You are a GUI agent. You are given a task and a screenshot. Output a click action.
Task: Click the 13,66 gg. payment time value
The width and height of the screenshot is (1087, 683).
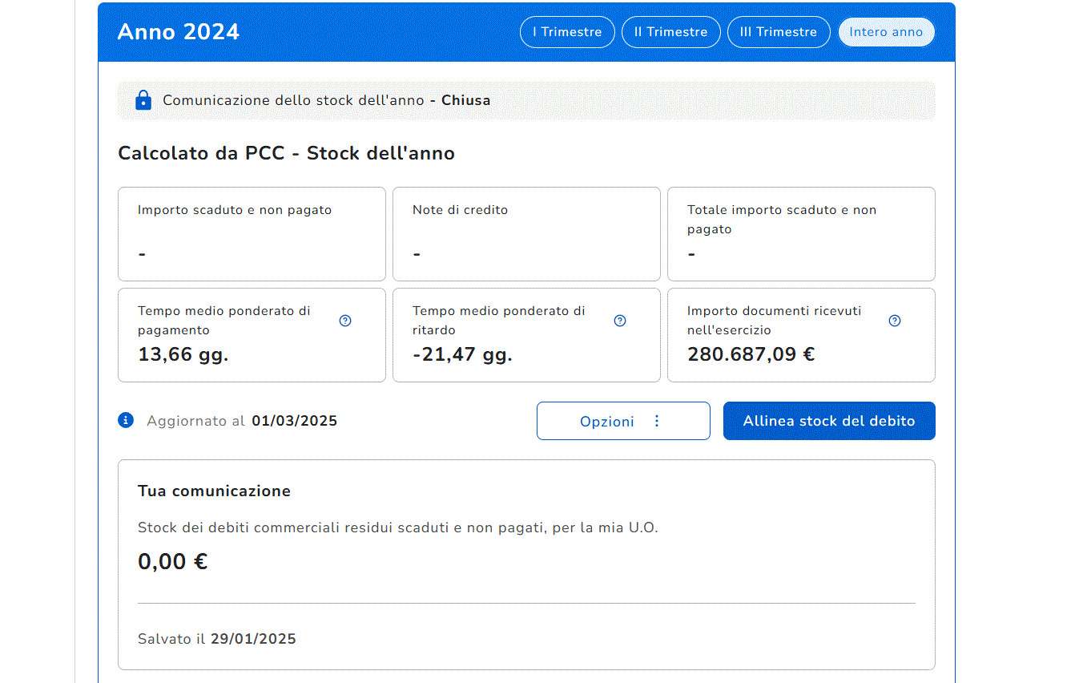tap(183, 354)
